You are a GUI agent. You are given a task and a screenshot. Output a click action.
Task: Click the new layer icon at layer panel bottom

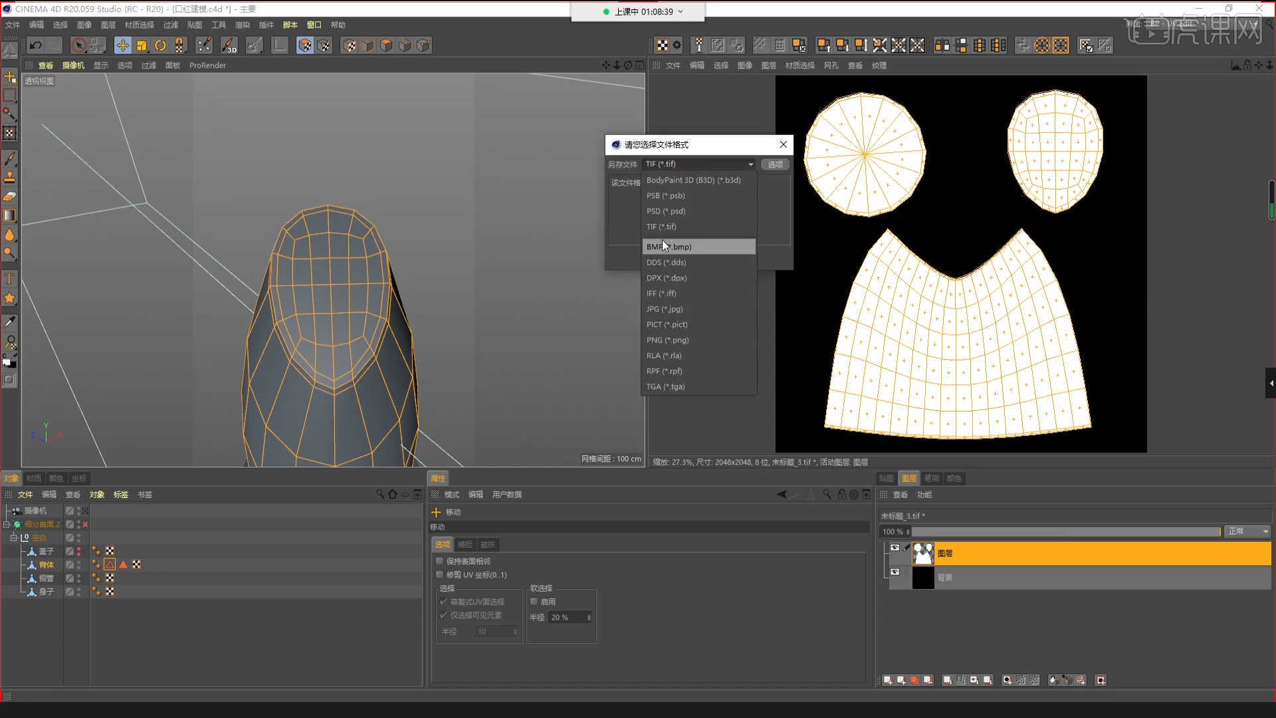coord(888,680)
